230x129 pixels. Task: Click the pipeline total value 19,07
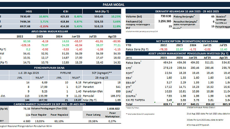click(78, 100)
